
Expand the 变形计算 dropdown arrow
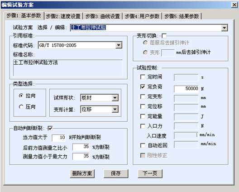[115, 109]
